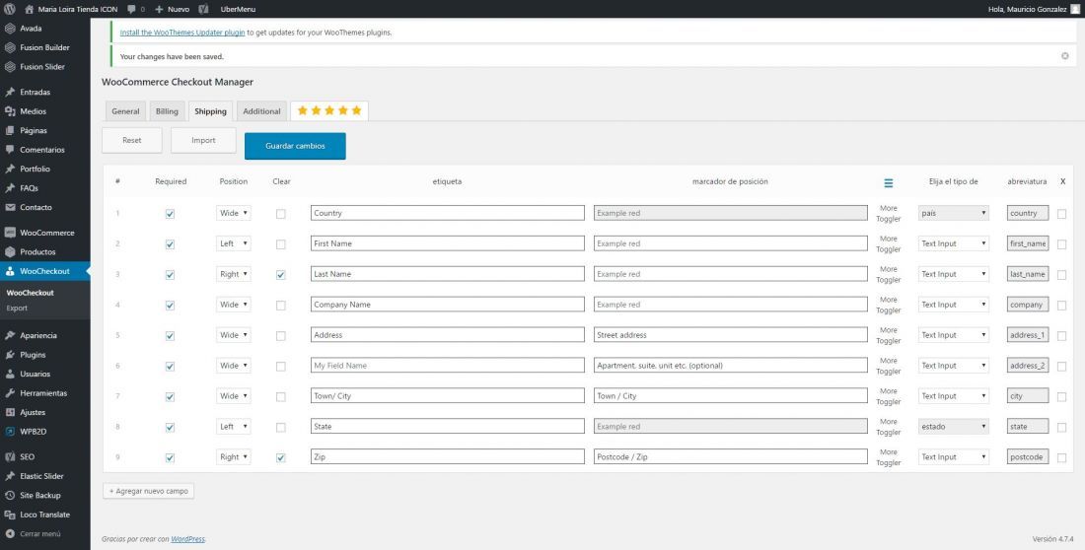Click the 'Postcode / Zip' placeholder field
Viewport: 1085px width, 550px height.
pos(731,456)
